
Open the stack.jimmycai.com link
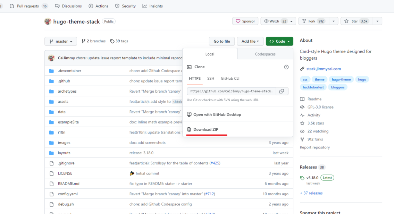pyautogui.click(x=324, y=69)
